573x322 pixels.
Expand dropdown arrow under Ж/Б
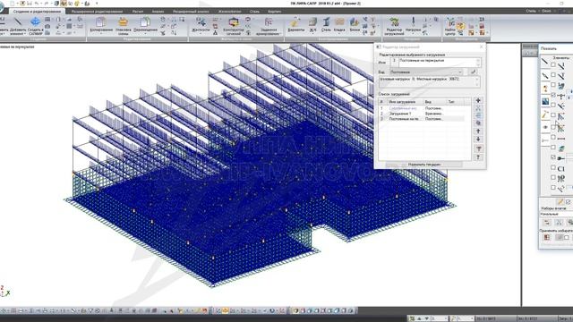pos(313,34)
